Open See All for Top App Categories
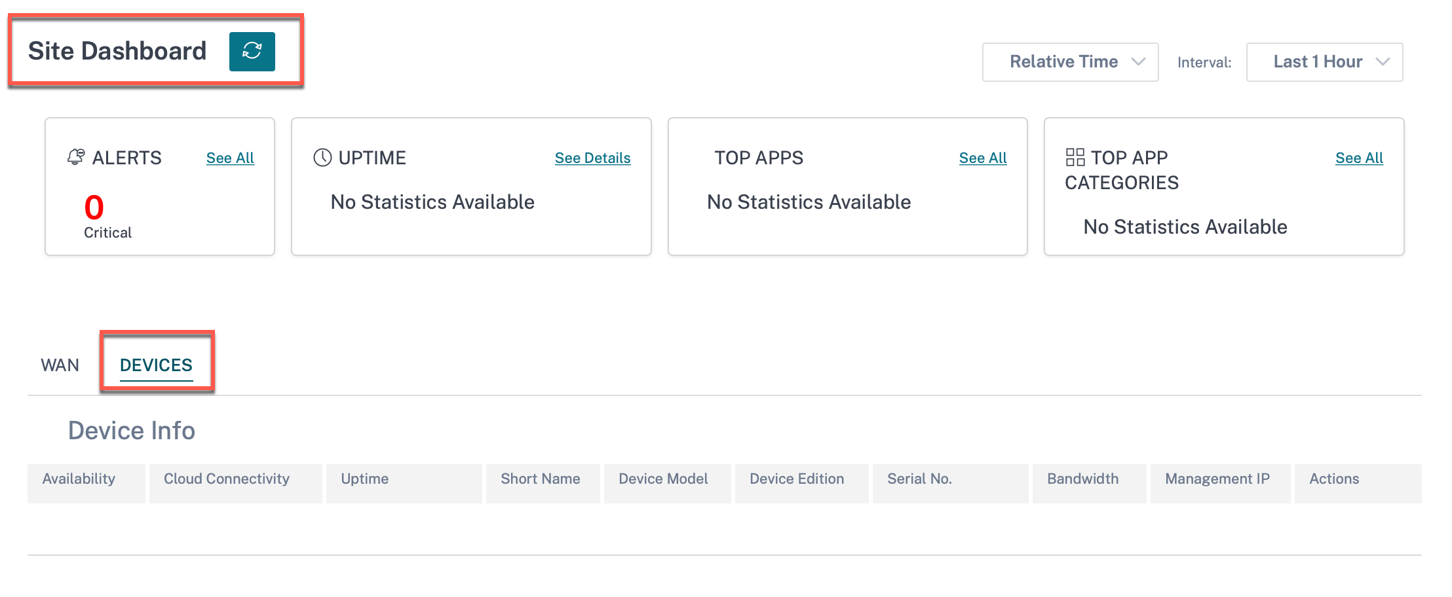1452x597 pixels. click(x=1359, y=158)
